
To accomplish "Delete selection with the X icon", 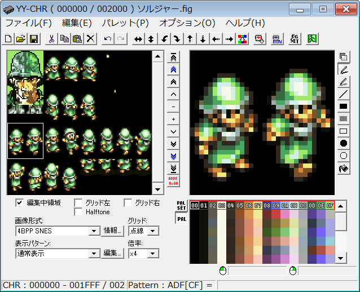I will [90, 39].
